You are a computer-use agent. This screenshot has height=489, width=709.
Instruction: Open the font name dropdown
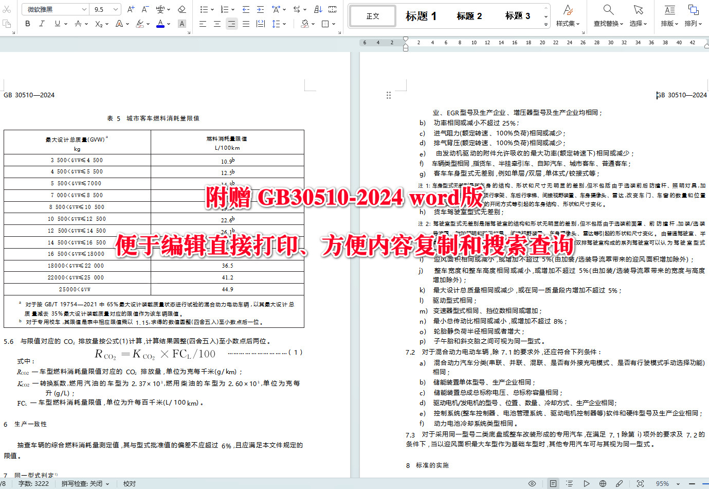84,9
